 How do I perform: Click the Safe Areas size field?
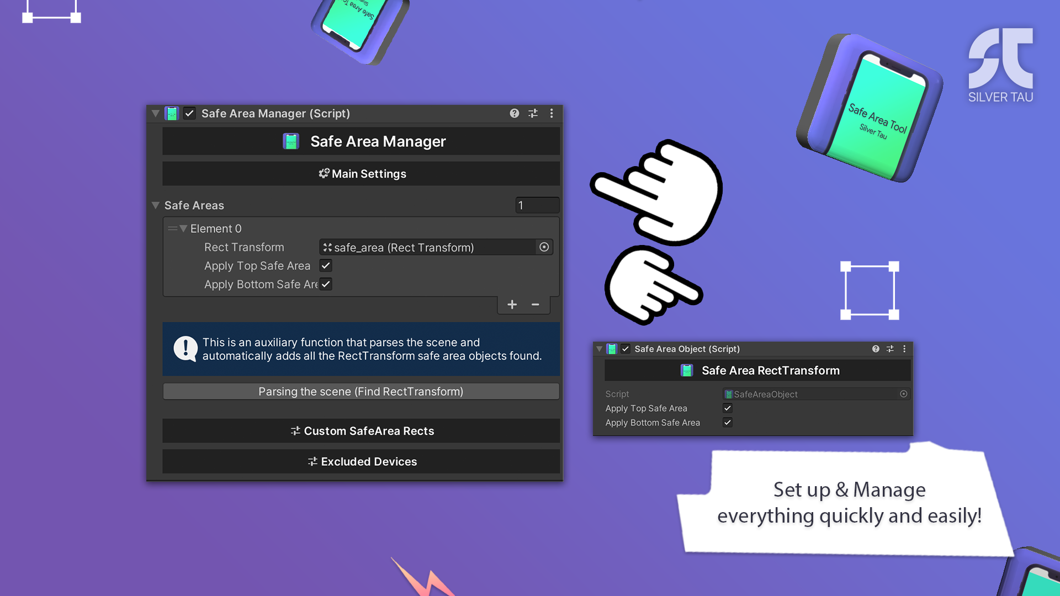tap(537, 205)
